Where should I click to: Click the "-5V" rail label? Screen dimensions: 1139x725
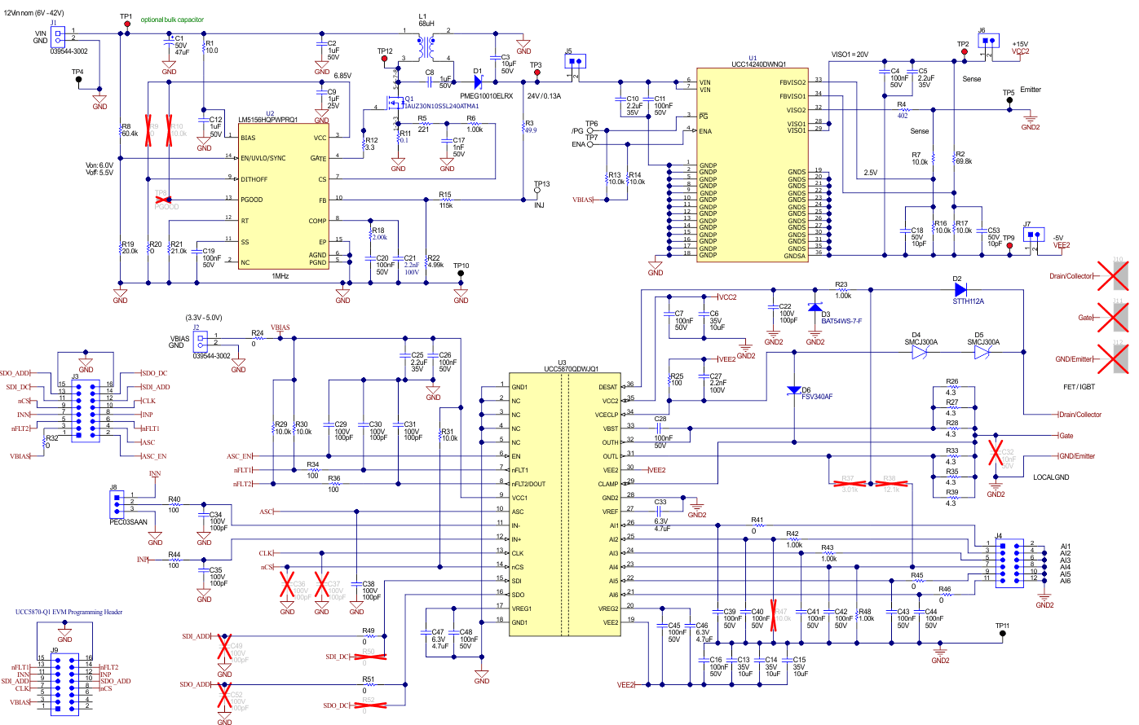[x=1057, y=239]
